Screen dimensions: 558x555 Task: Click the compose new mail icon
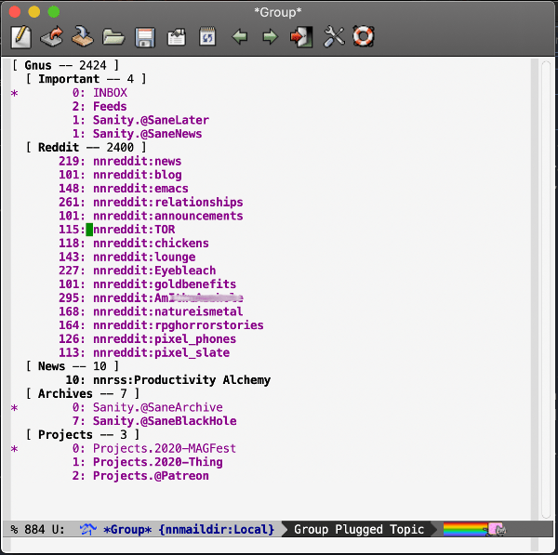[20, 37]
